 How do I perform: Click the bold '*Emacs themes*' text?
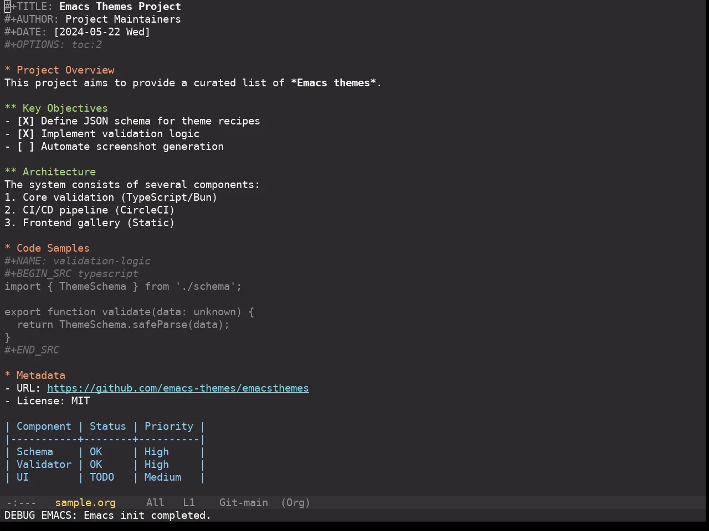pos(333,83)
